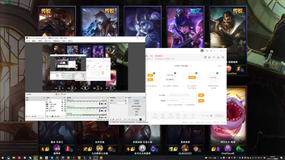285x160 pixels.
Task: Toggle visibility eye of the display capture source
Action: 62,111
